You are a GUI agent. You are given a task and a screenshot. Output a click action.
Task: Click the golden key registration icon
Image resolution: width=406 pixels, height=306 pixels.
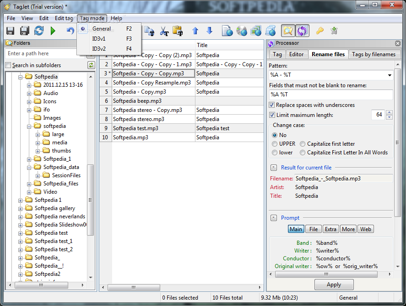[320, 31]
